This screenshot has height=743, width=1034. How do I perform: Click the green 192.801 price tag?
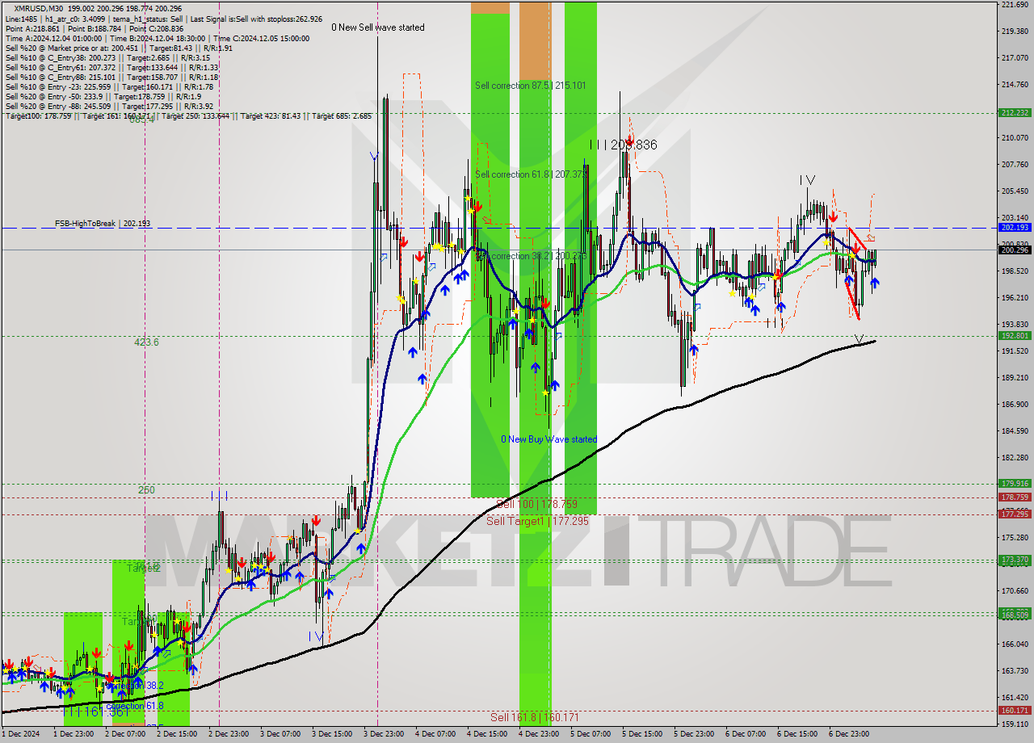(1015, 335)
